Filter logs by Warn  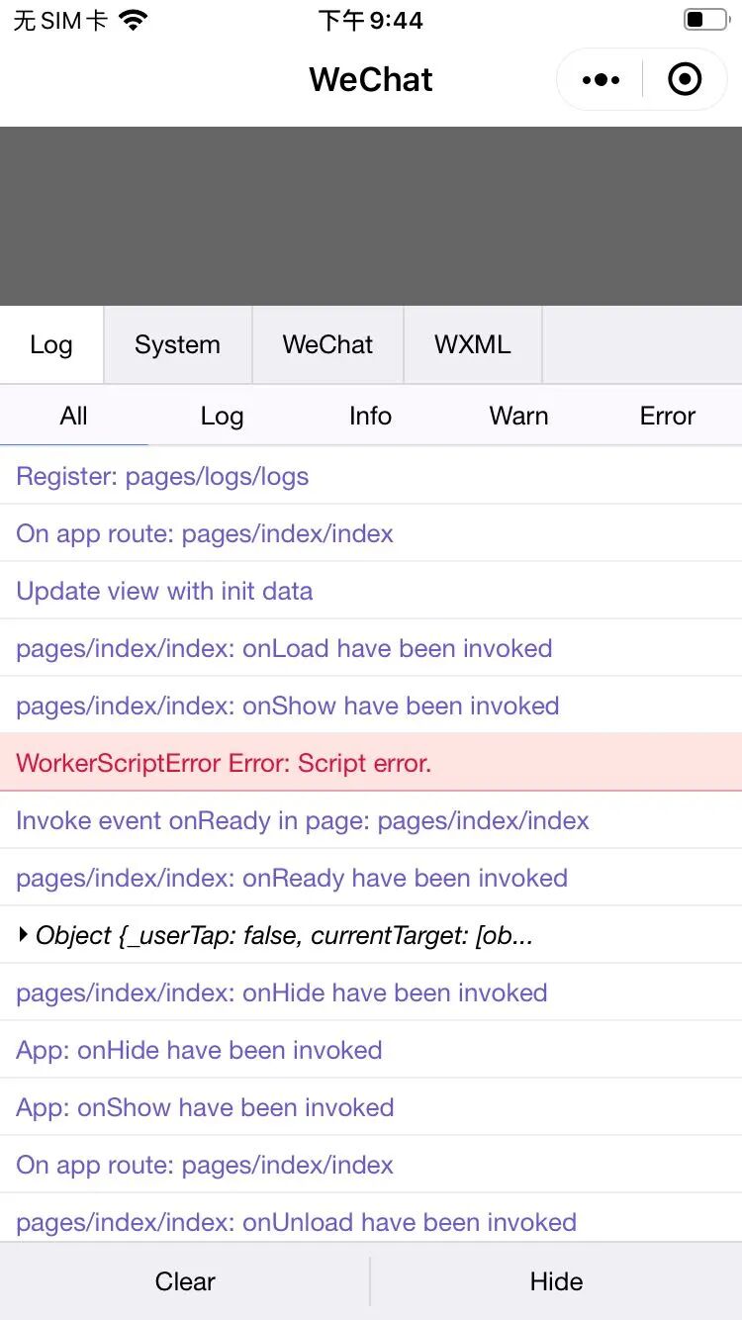pos(518,416)
